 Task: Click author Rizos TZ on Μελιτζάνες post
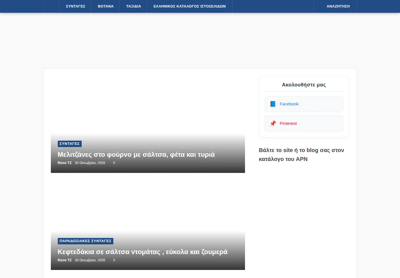[64, 163]
